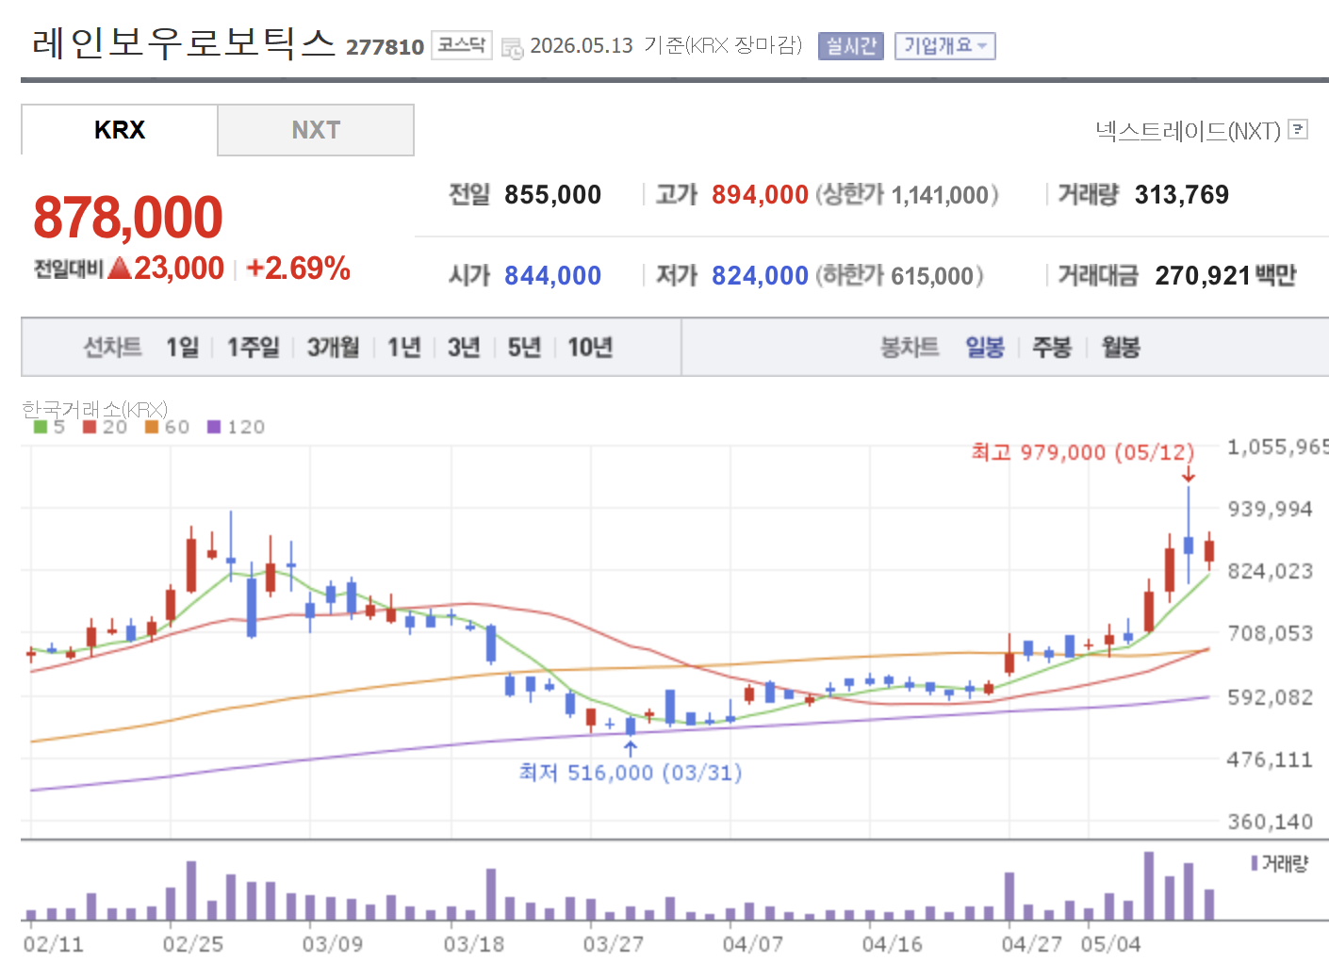Screen dimensions: 1329x978
Task: Click the 23,000 price change value
Action: [179, 269]
